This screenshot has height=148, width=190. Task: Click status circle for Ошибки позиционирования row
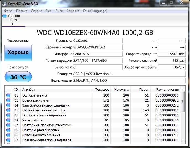click(8, 115)
